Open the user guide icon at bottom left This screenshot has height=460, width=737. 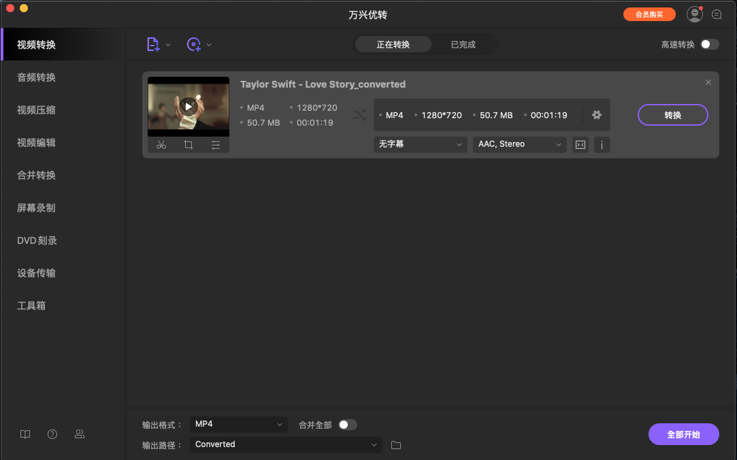[x=25, y=434]
